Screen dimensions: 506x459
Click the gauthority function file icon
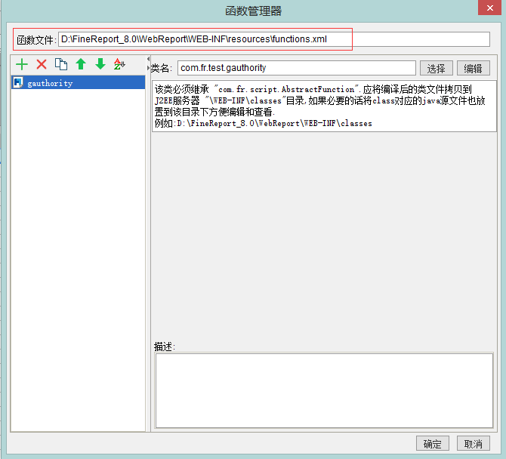pos(18,82)
